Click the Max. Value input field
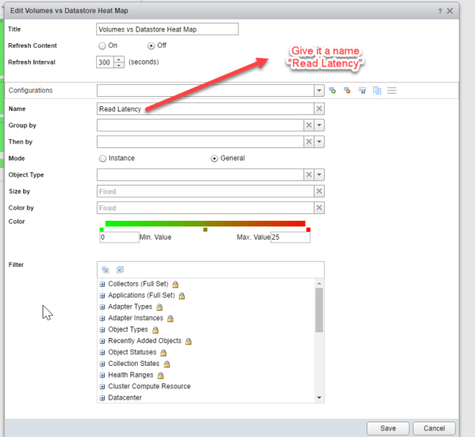The width and height of the screenshot is (475, 437). click(290, 238)
